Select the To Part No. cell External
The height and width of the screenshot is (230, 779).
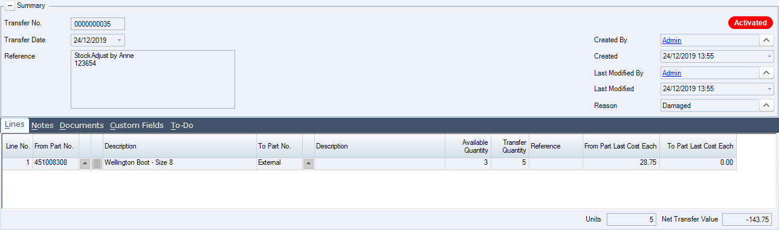279,163
